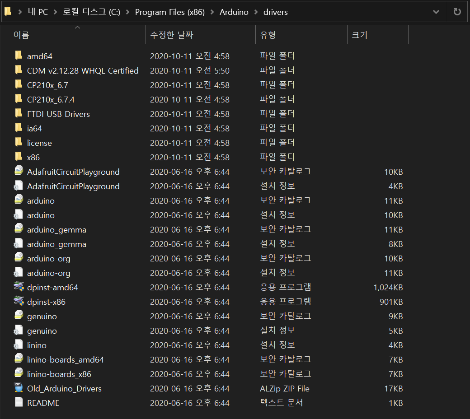Select the 5KB genuino setup info icon
Screen dimensions: 470x419
coord(19,330)
